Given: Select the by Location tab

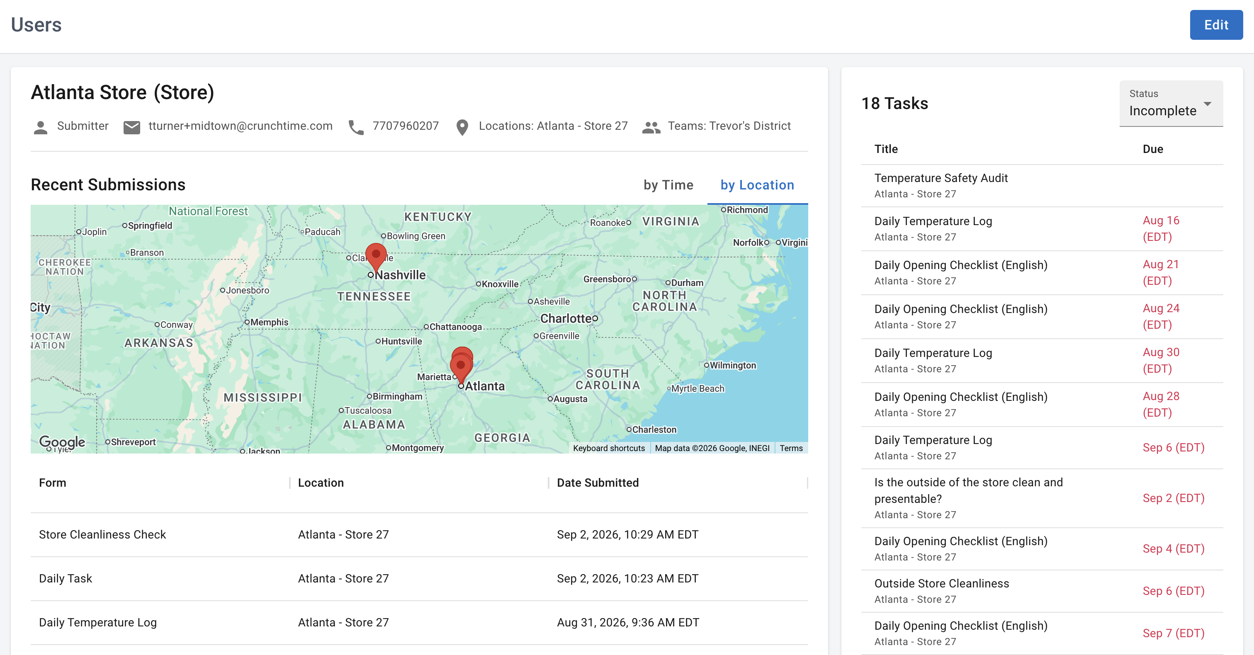Looking at the screenshot, I should tap(757, 185).
